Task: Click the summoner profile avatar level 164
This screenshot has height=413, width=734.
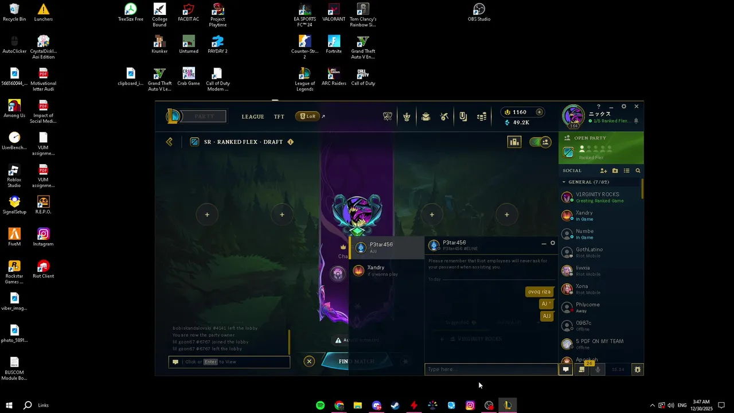Action: [x=573, y=116]
